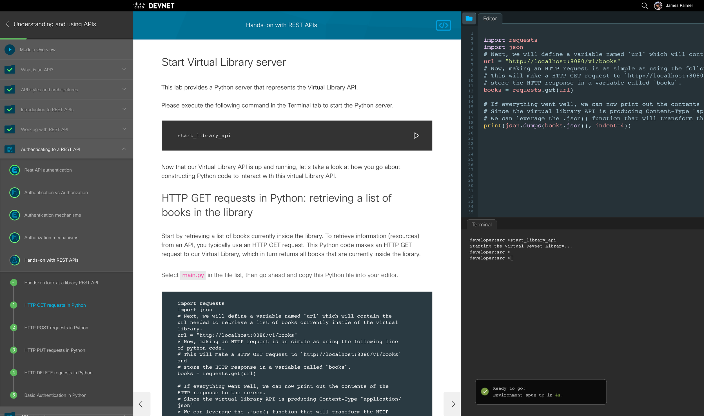
Task: Open HTTP POST requests in Python step
Action: pyautogui.click(x=56, y=328)
